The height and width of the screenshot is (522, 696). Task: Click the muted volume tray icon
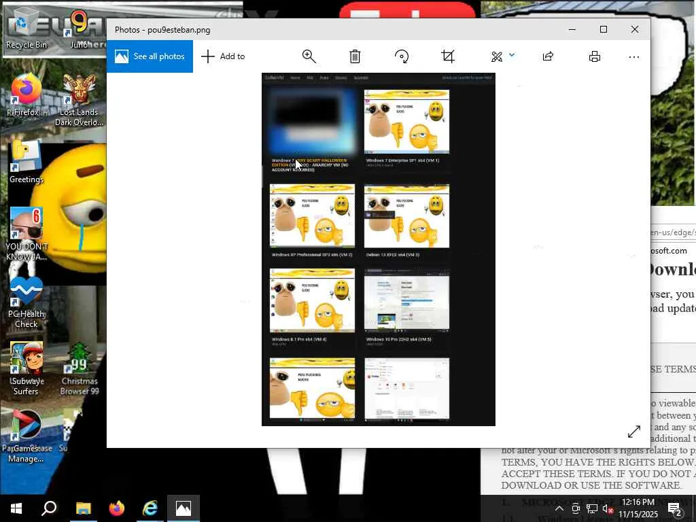[608, 509]
